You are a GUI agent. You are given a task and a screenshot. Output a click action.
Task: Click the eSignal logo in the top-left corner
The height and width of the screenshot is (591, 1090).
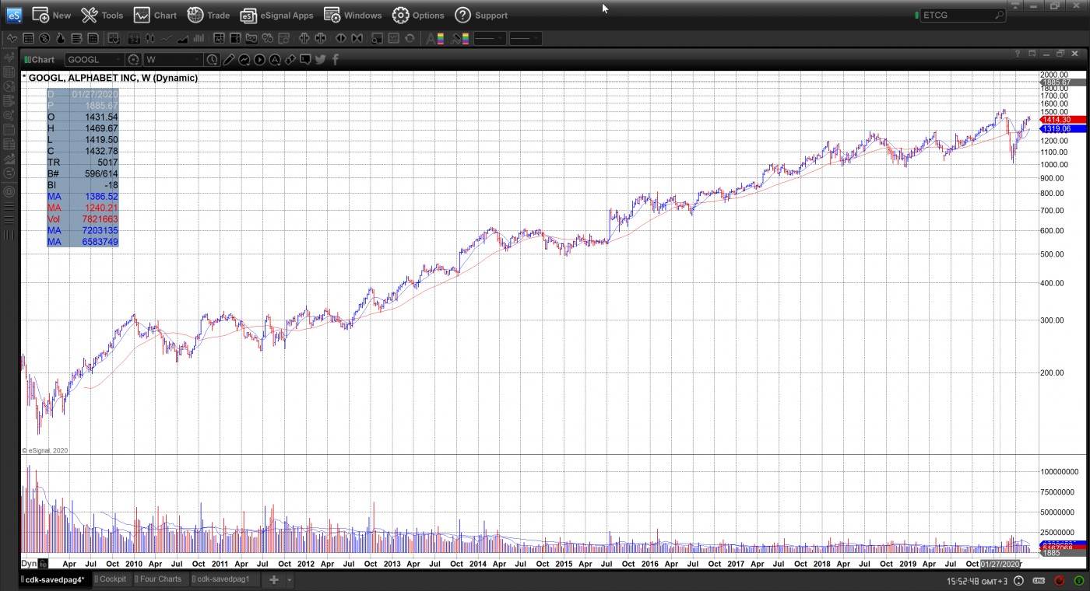pos(14,15)
